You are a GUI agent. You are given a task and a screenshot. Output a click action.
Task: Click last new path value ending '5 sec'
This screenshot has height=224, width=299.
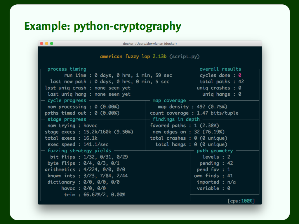pos(132,82)
